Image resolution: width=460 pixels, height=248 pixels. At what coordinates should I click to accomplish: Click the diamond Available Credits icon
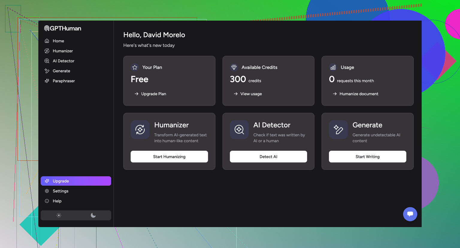tap(234, 68)
